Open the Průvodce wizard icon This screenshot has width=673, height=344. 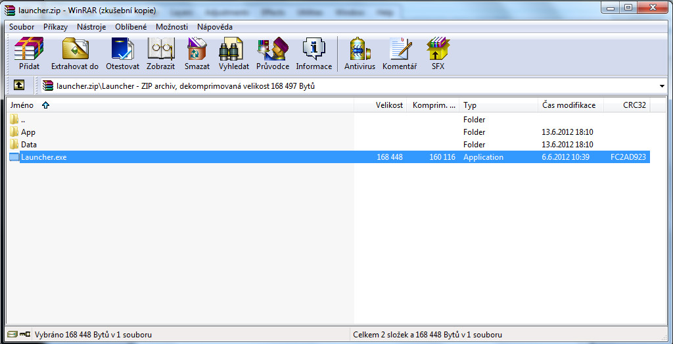(x=273, y=49)
